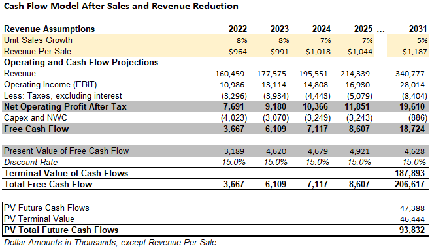Select present value cell 4,679
This screenshot has width=430, height=248.
(x=318, y=151)
